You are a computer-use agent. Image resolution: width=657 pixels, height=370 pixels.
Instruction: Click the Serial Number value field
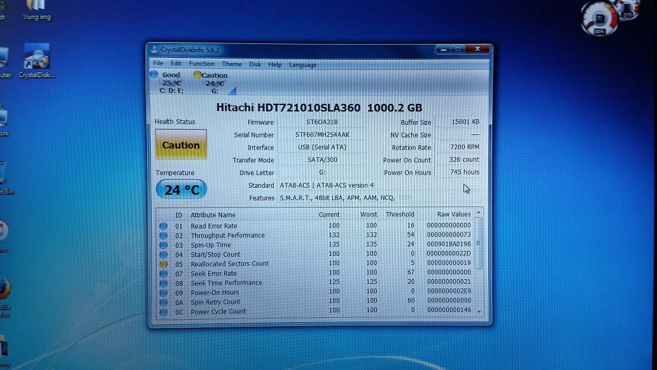(321, 134)
